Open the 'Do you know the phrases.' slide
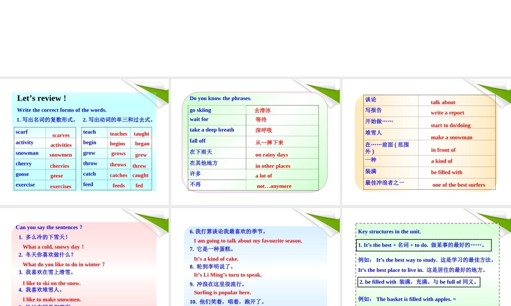The width and height of the screenshot is (511, 306). (255, 142)
